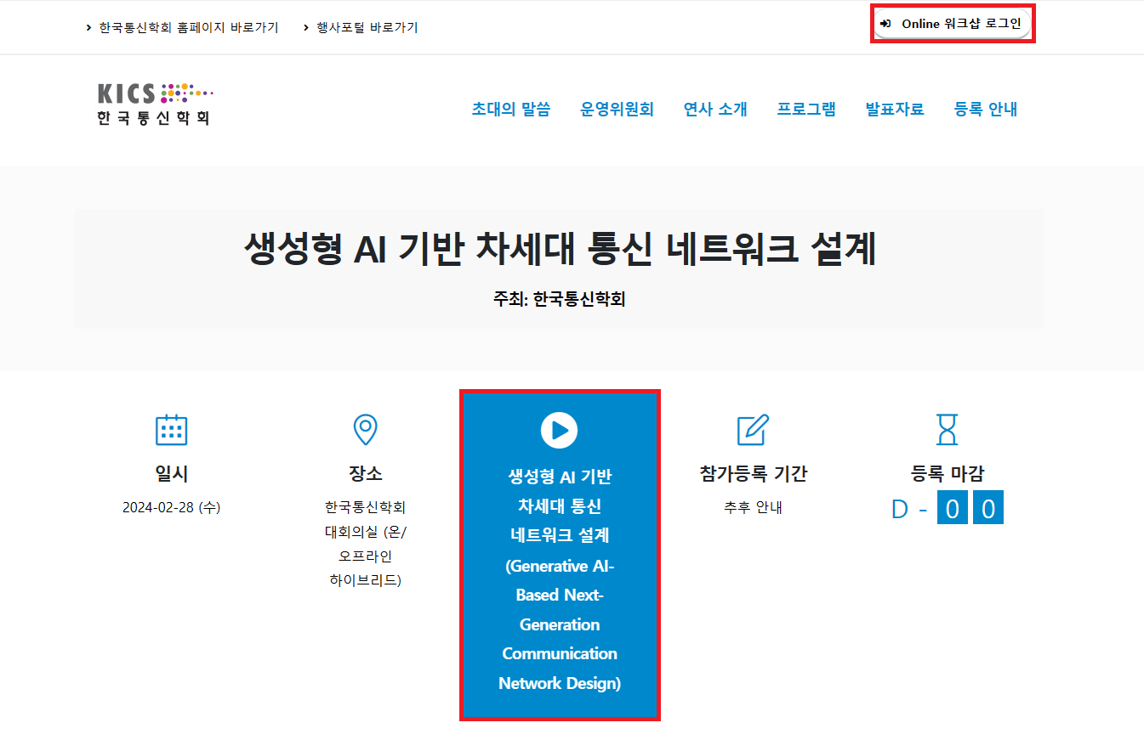Click the calendar icon above 일시
Viewport: 1144px width, 734px height.
171,430
